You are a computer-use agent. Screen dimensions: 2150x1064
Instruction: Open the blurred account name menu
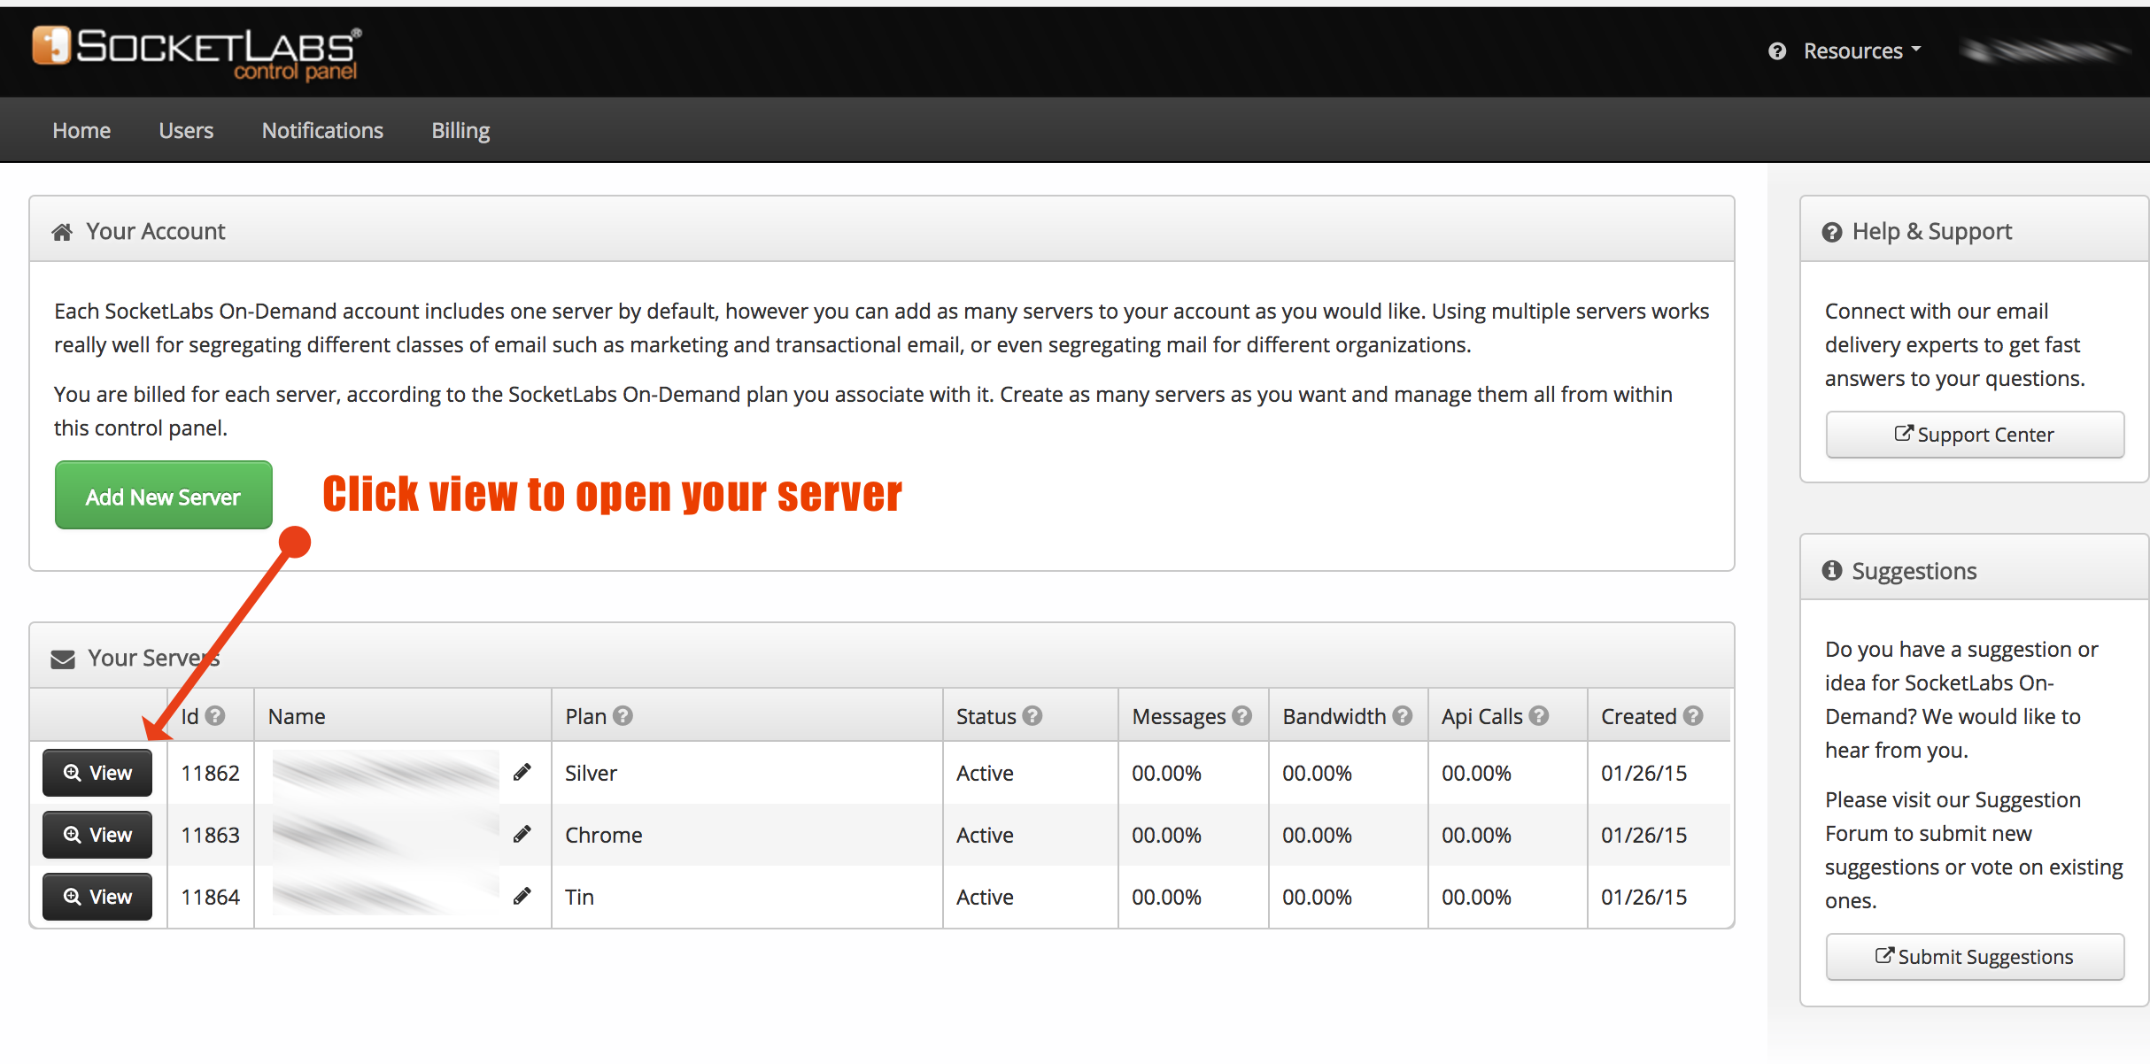point(2046,51)
